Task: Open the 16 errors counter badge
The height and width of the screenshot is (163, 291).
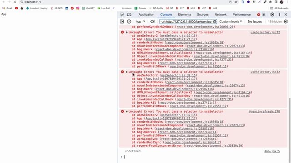Action: click(261, 14)
